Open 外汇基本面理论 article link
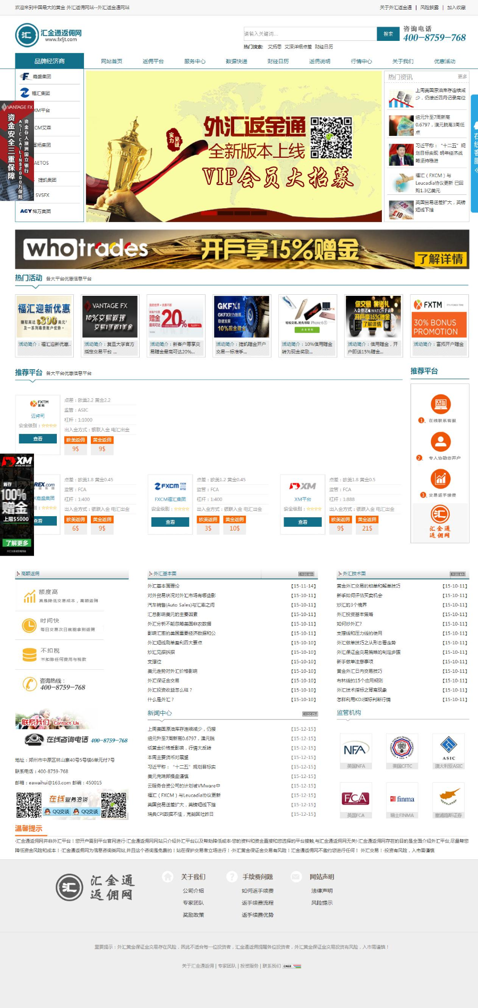Viewport: 478px width, 1008px height. 164,586
